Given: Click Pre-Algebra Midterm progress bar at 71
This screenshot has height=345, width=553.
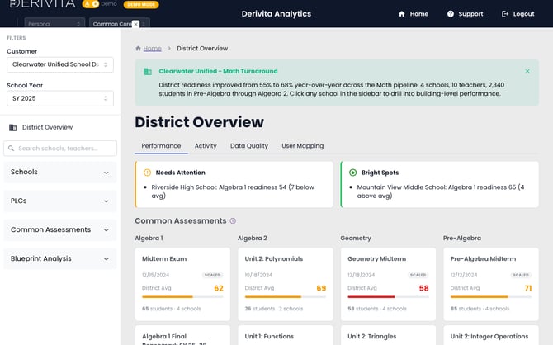Looking at the screenshot, I should click(x=491, y=297).
